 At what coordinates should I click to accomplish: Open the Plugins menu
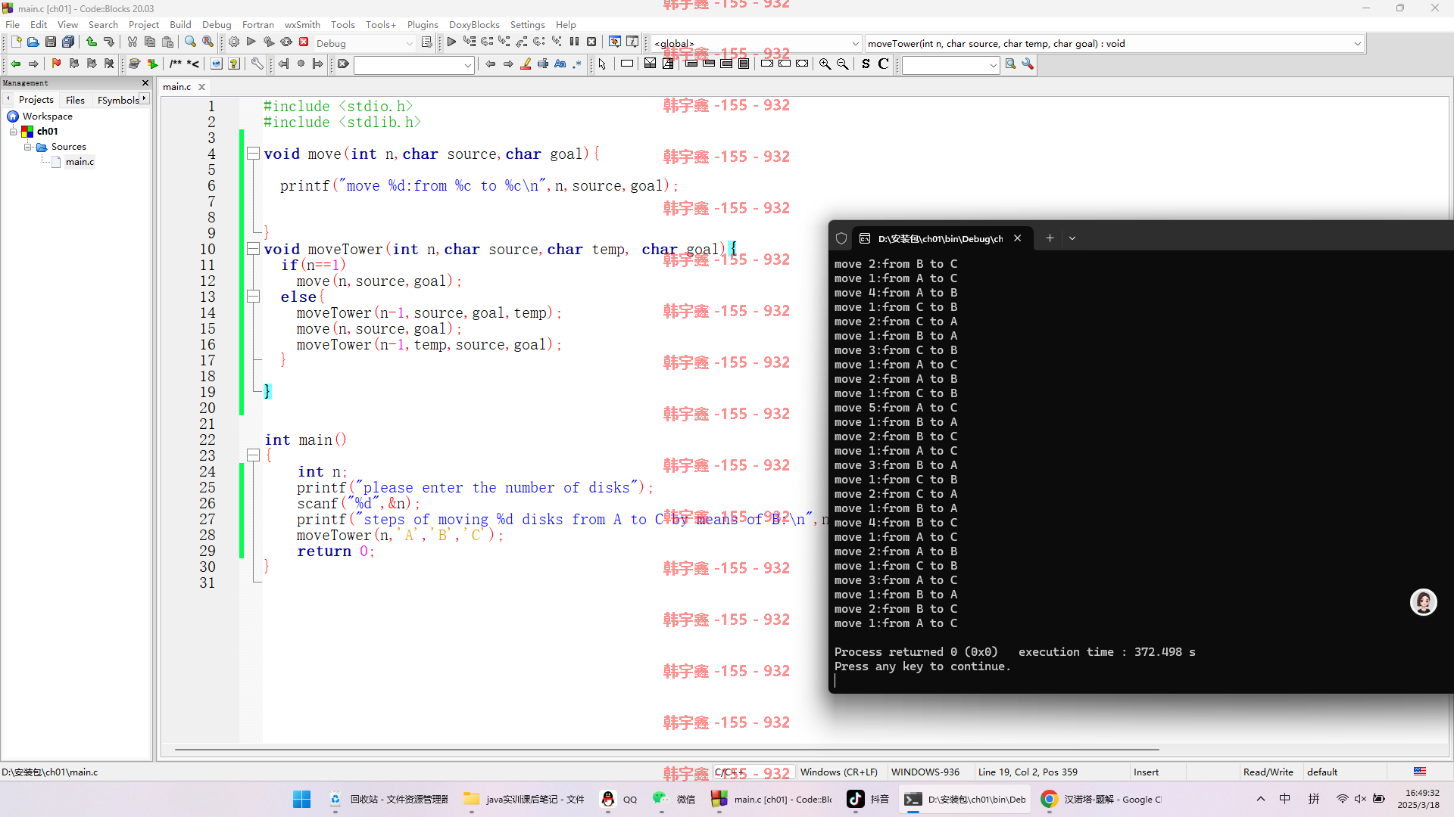coord(423,24)
